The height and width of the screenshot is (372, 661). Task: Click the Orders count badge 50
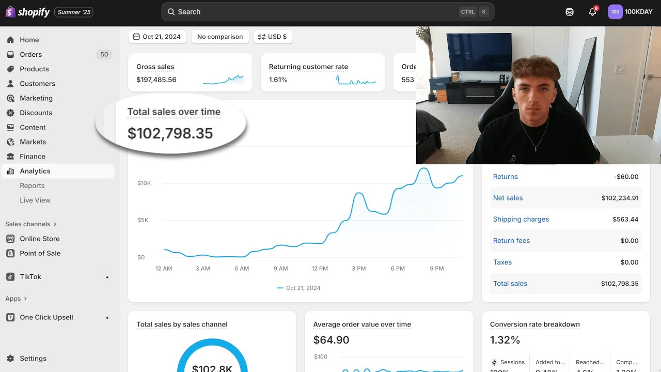tap(104, 54)
